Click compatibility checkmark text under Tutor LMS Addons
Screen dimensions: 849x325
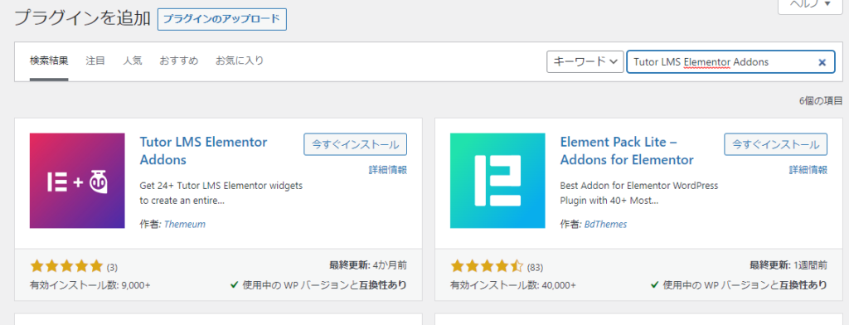tap(318, 285)
